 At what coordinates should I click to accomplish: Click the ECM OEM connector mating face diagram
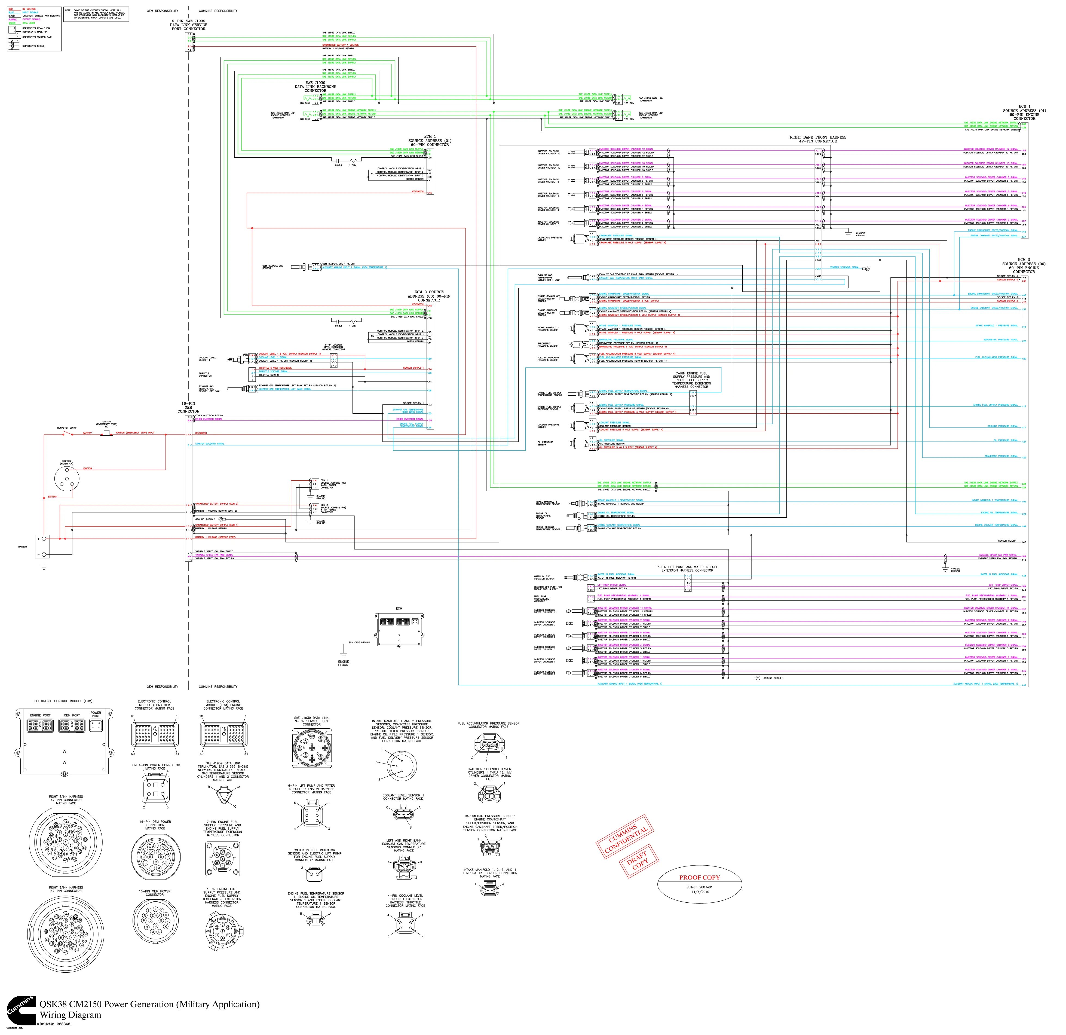click(x=154, y=735)
